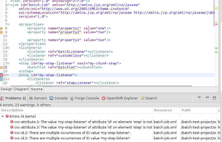Click the editor vertical scrollbar thumb

(214, 13)
